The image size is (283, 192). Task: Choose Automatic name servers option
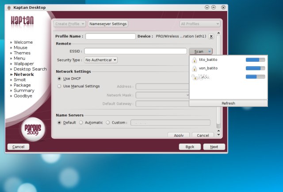click(x=81, y=123)
